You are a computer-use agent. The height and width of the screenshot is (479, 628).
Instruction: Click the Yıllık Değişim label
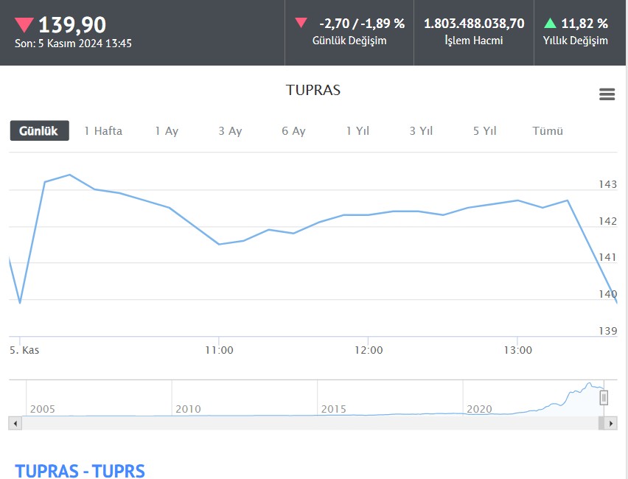576,41
